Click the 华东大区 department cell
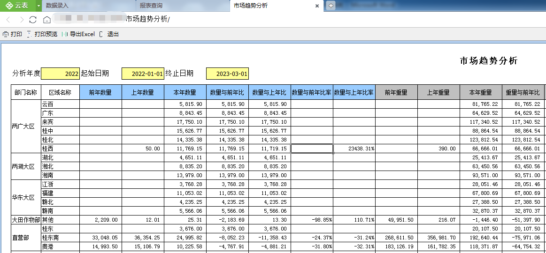 coord(26,197)
